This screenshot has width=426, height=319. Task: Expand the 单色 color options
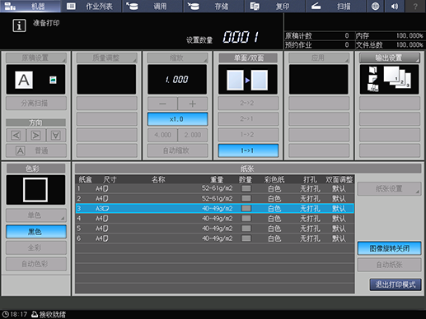point(36,215)
